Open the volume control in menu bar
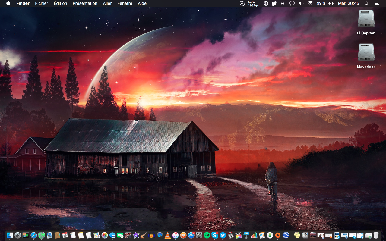The width and height of the screenshot is (386, 241). pos(301,3)
